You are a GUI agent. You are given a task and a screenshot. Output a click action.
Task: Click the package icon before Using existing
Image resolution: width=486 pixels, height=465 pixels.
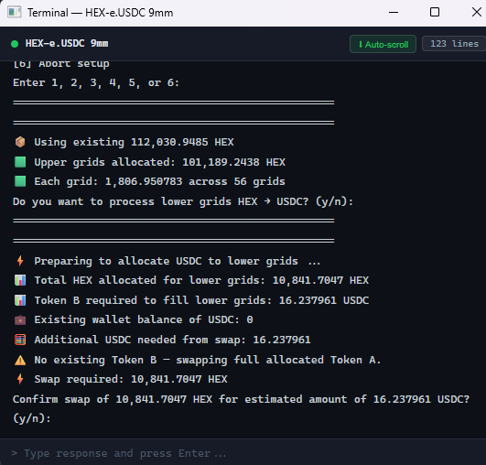[x=20, y=142]
